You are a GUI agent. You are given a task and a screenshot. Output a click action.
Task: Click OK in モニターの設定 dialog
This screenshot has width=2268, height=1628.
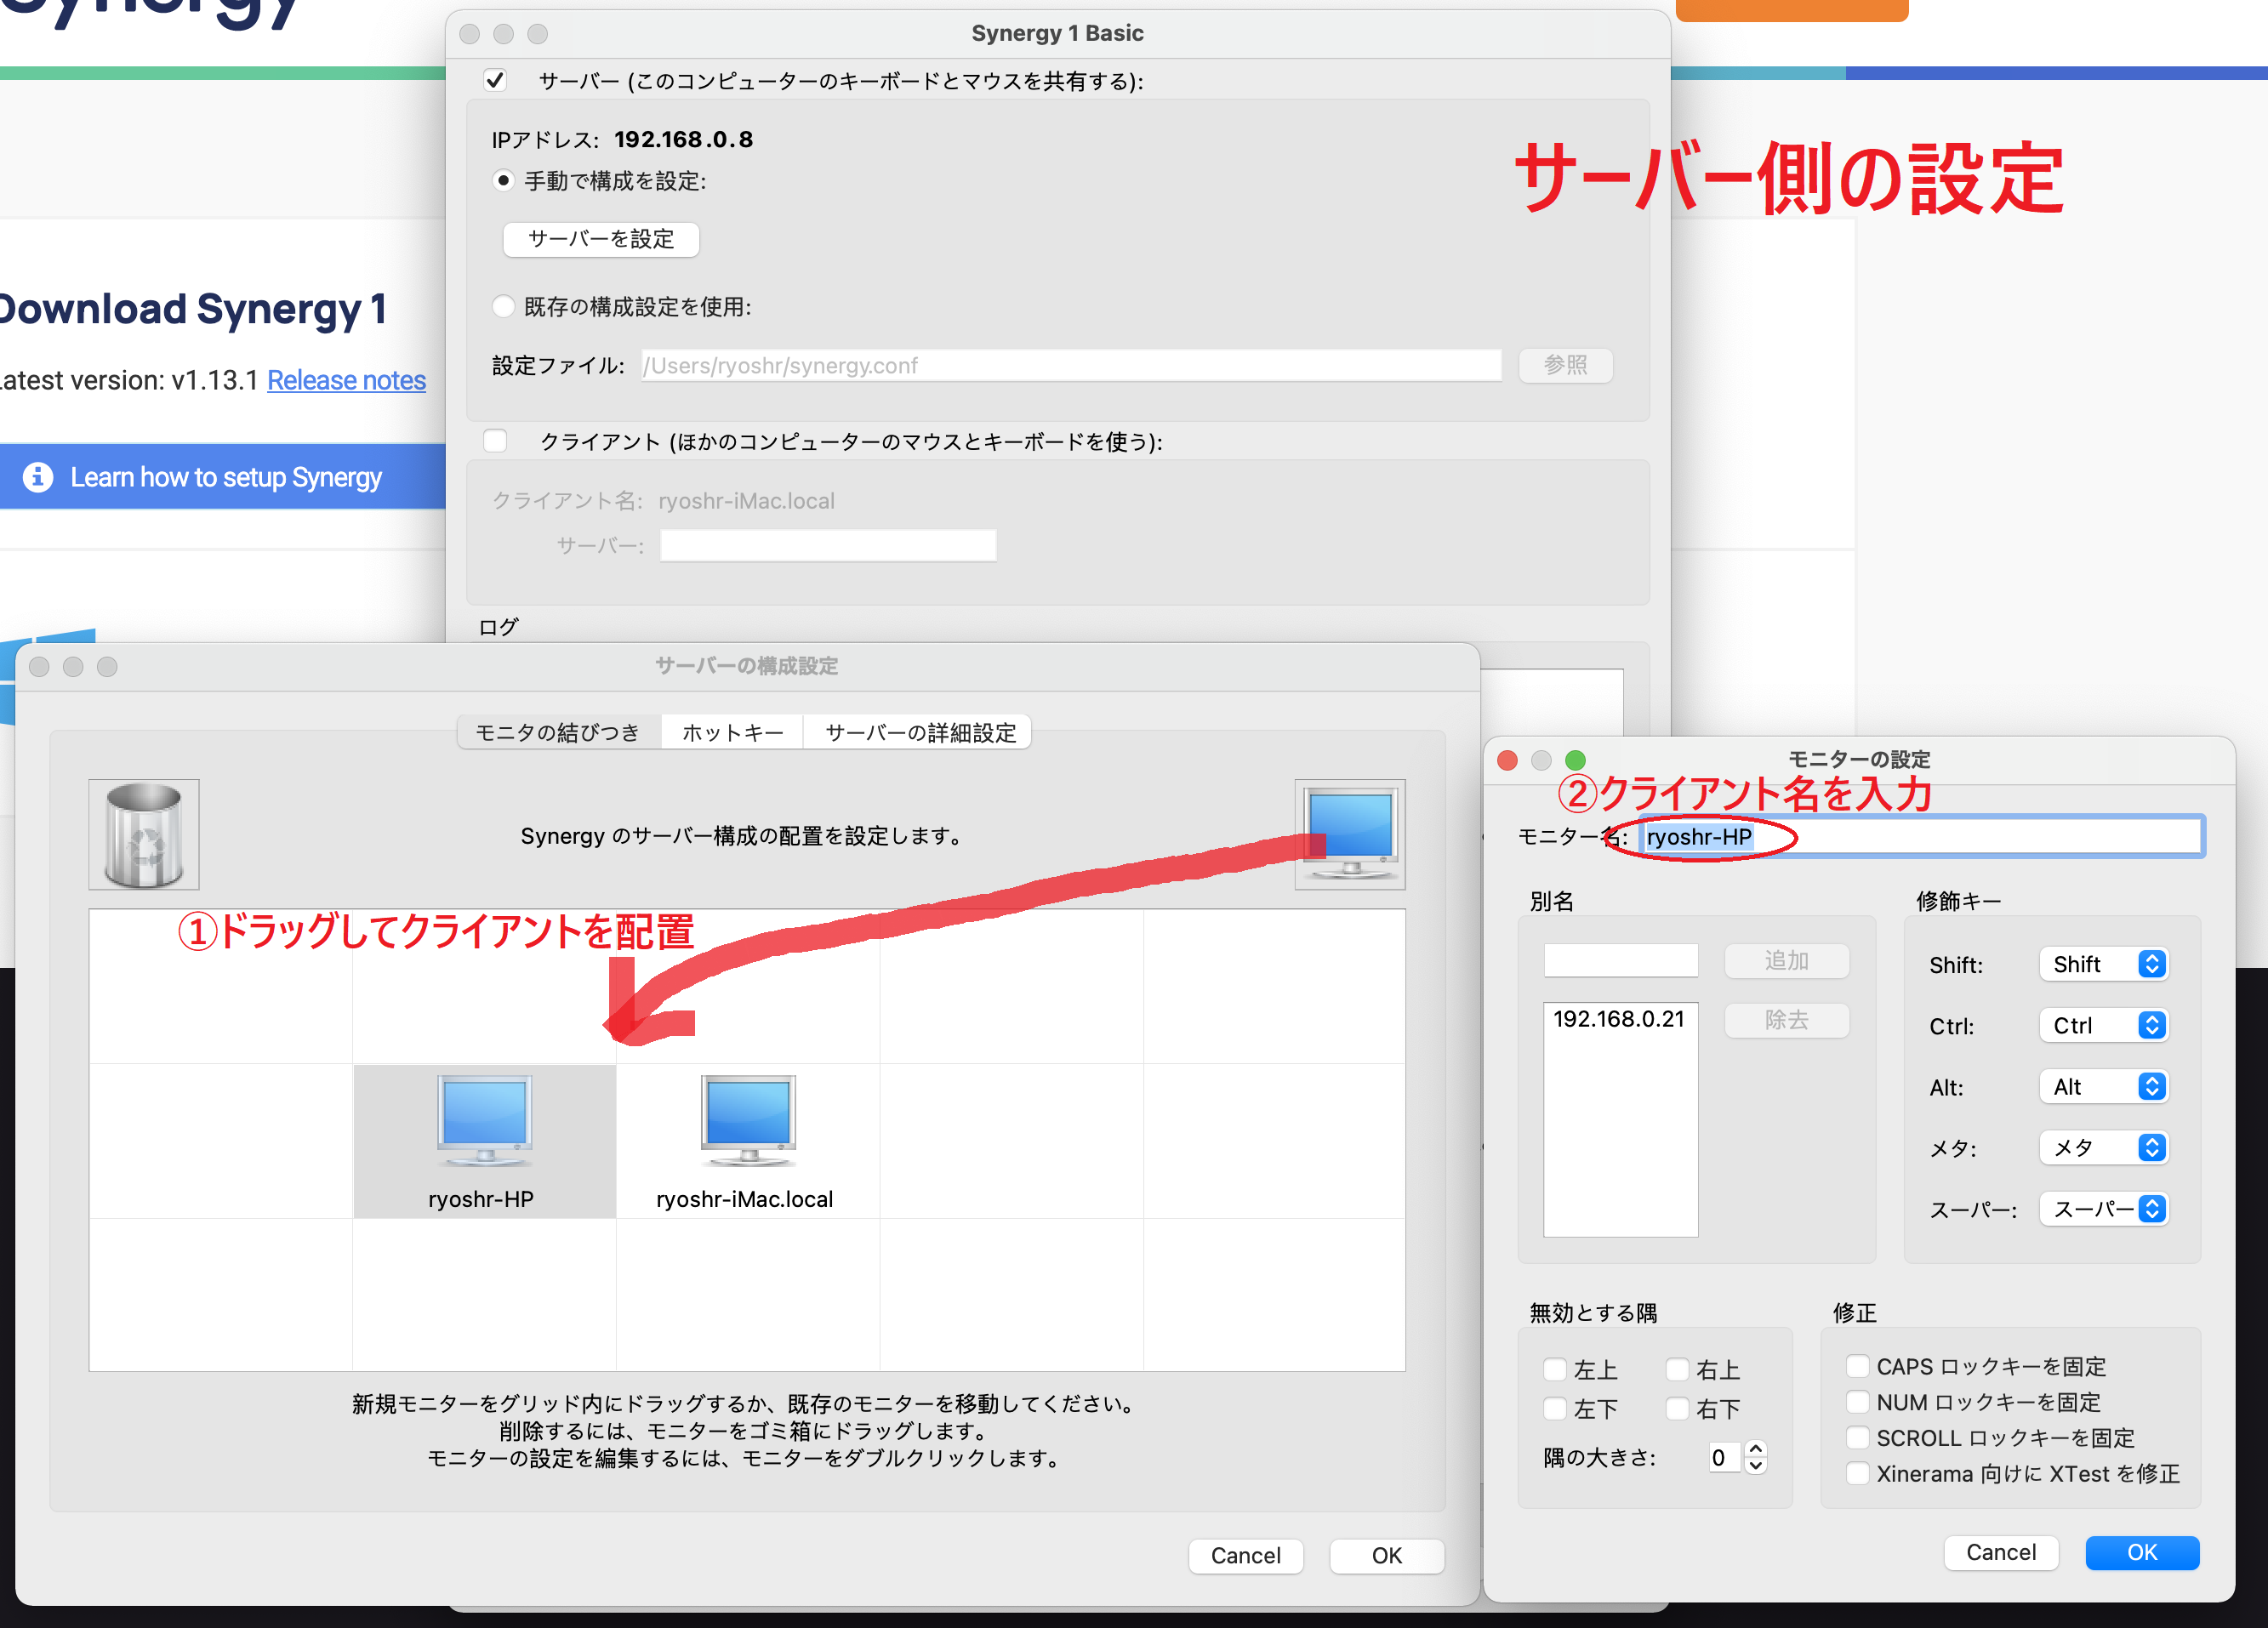(x=2142, y=1552)
